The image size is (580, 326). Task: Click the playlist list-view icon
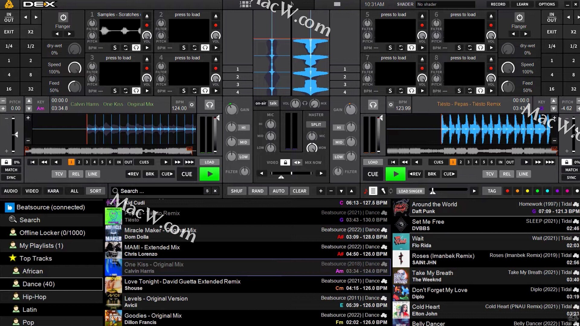tap(373, 191)
